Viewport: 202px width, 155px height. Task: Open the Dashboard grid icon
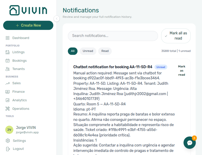[x=8, y=38]
